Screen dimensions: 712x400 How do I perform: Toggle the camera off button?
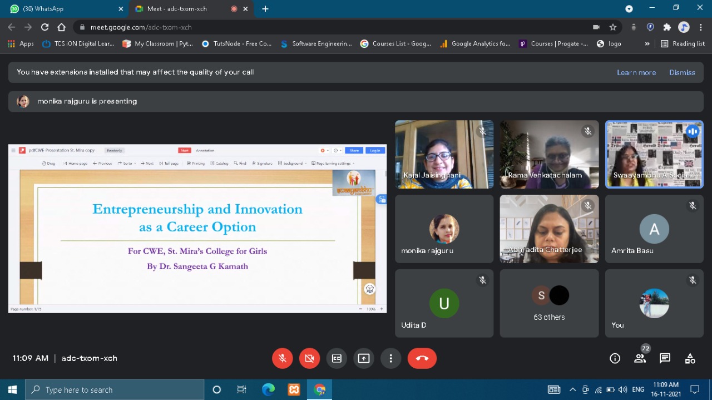tap(310, 358)
